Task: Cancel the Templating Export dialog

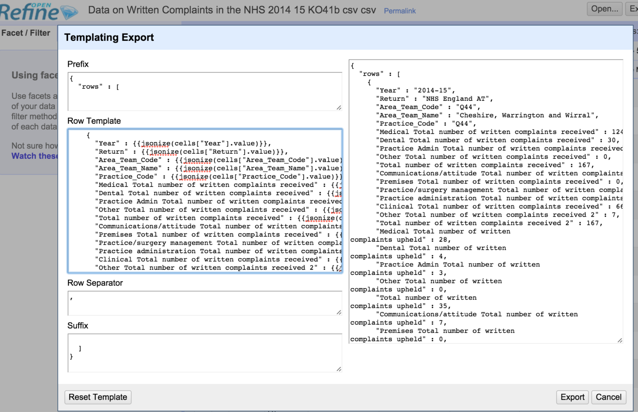Action: click(x=608, y=397)
